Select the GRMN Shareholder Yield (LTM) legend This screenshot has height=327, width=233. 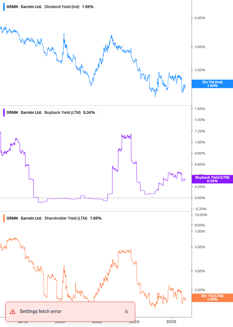tap(54, 218)
